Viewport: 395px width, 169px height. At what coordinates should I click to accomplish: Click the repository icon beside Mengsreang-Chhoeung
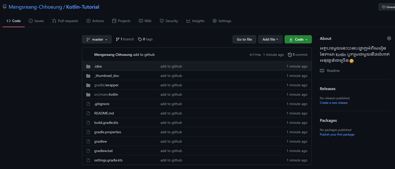pos(5,7)
